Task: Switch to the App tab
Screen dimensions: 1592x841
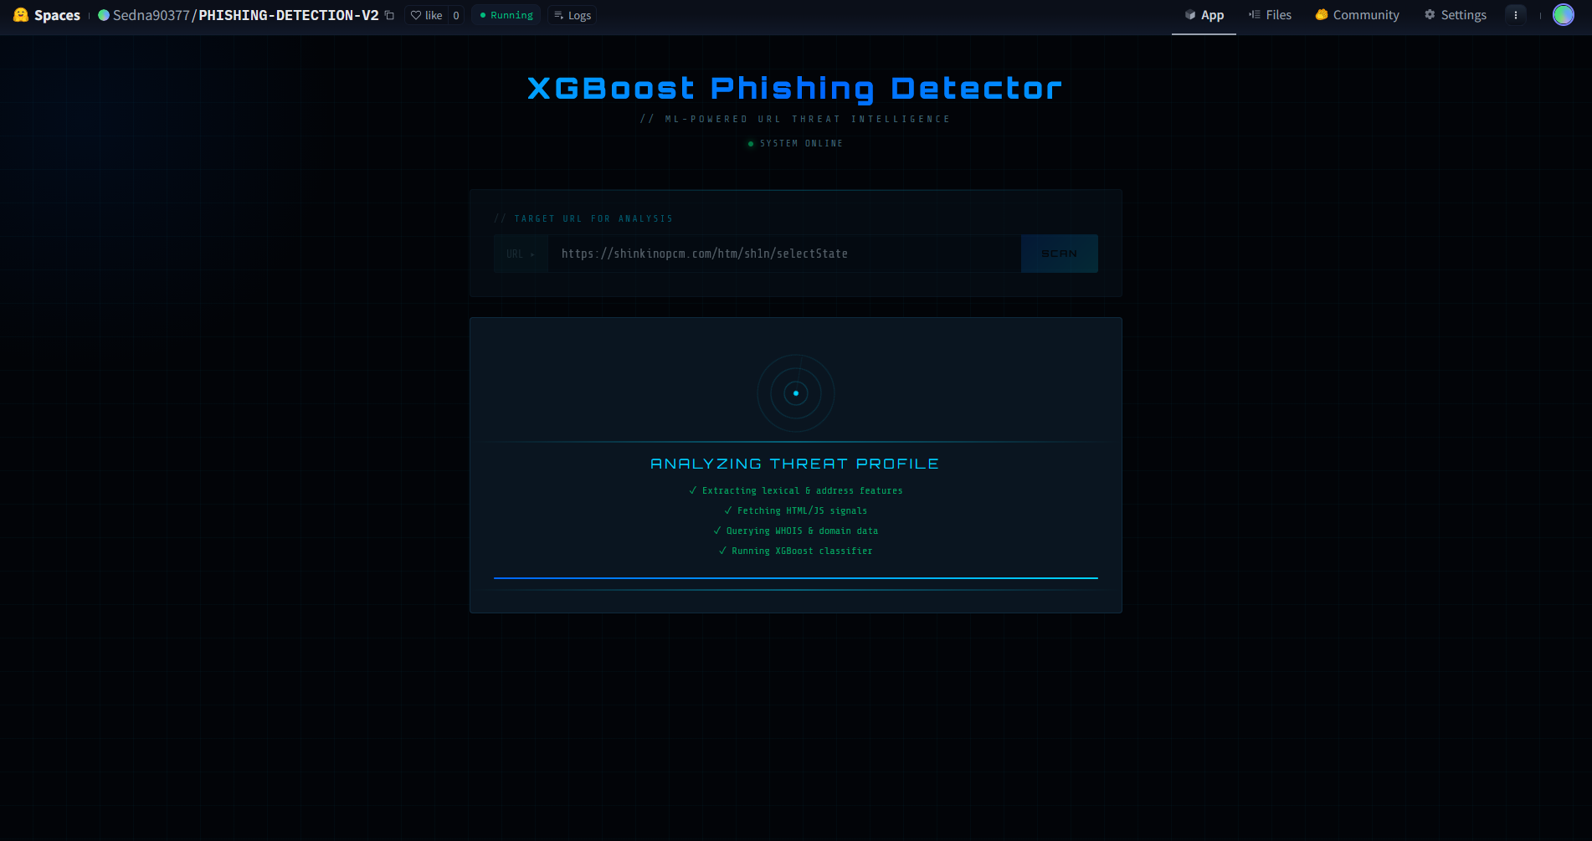Action: 1204,15
